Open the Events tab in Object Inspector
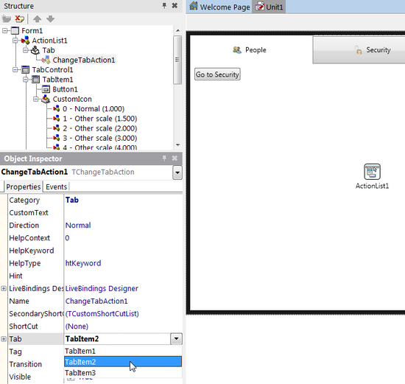The height and width of the screenshot is (384, 405). (x=56, y=186)
